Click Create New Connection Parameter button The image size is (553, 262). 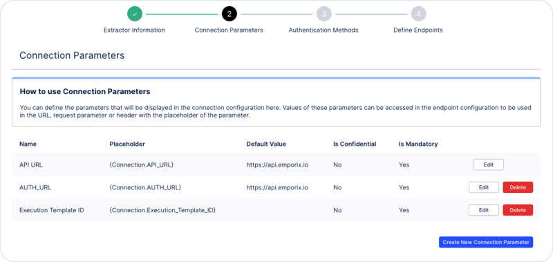click(486, 242)
